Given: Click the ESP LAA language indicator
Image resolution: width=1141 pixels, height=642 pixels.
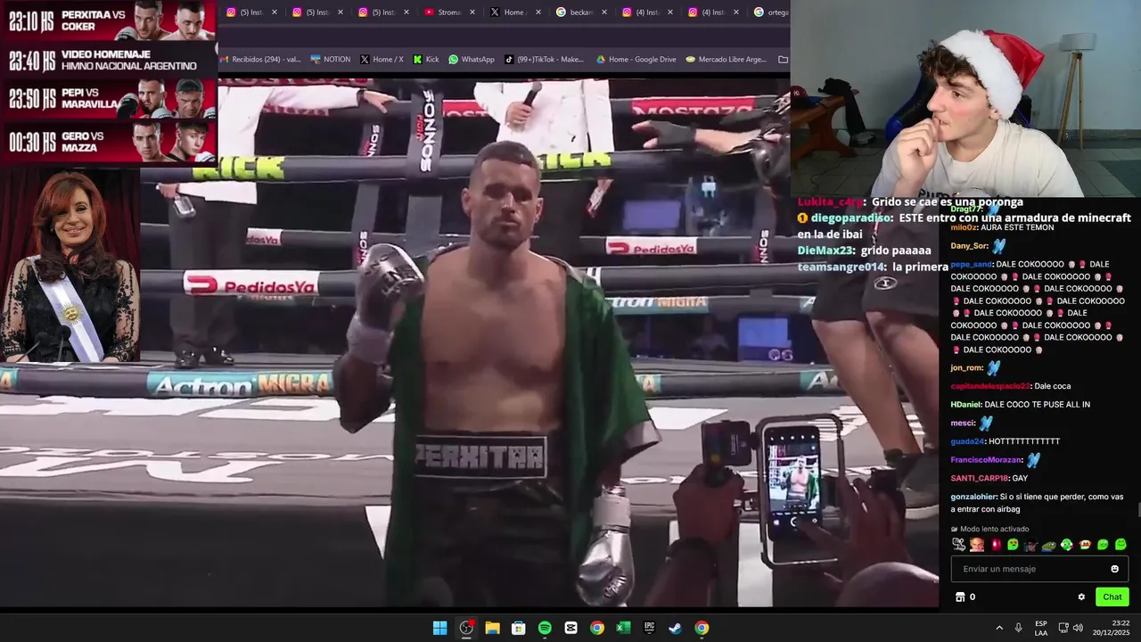Looking at the screenshot, I should point(1041,628).
